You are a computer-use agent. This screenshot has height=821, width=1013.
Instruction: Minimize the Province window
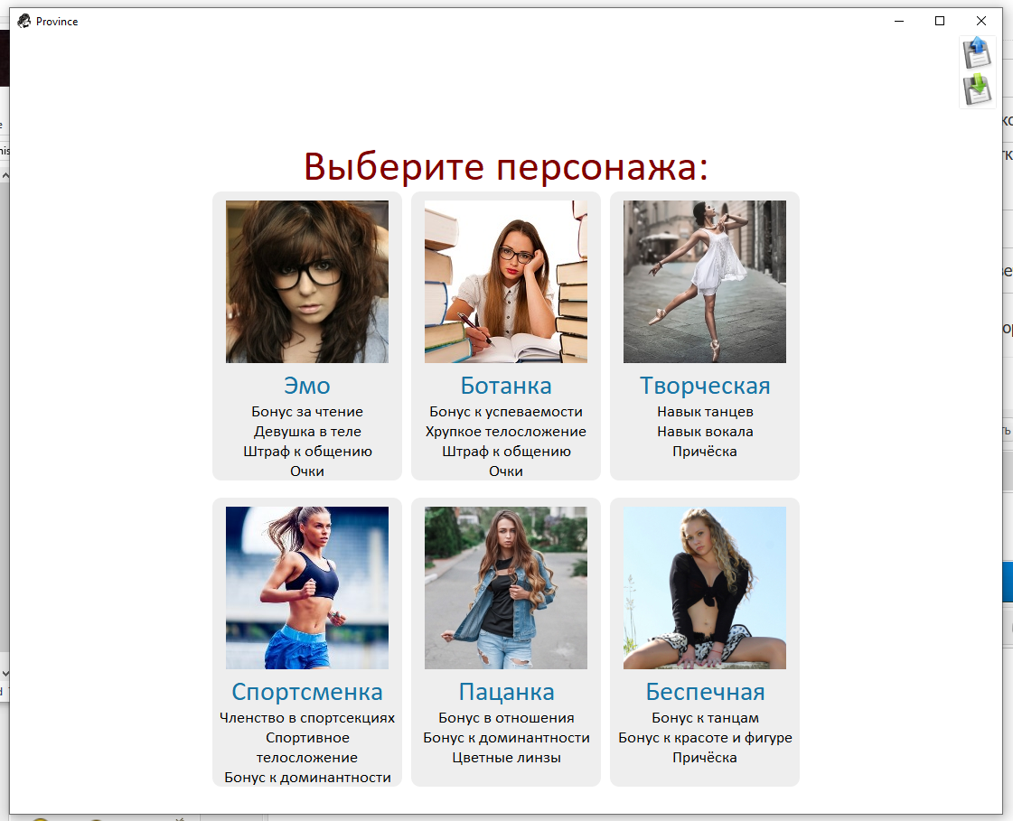click(898, 21)
